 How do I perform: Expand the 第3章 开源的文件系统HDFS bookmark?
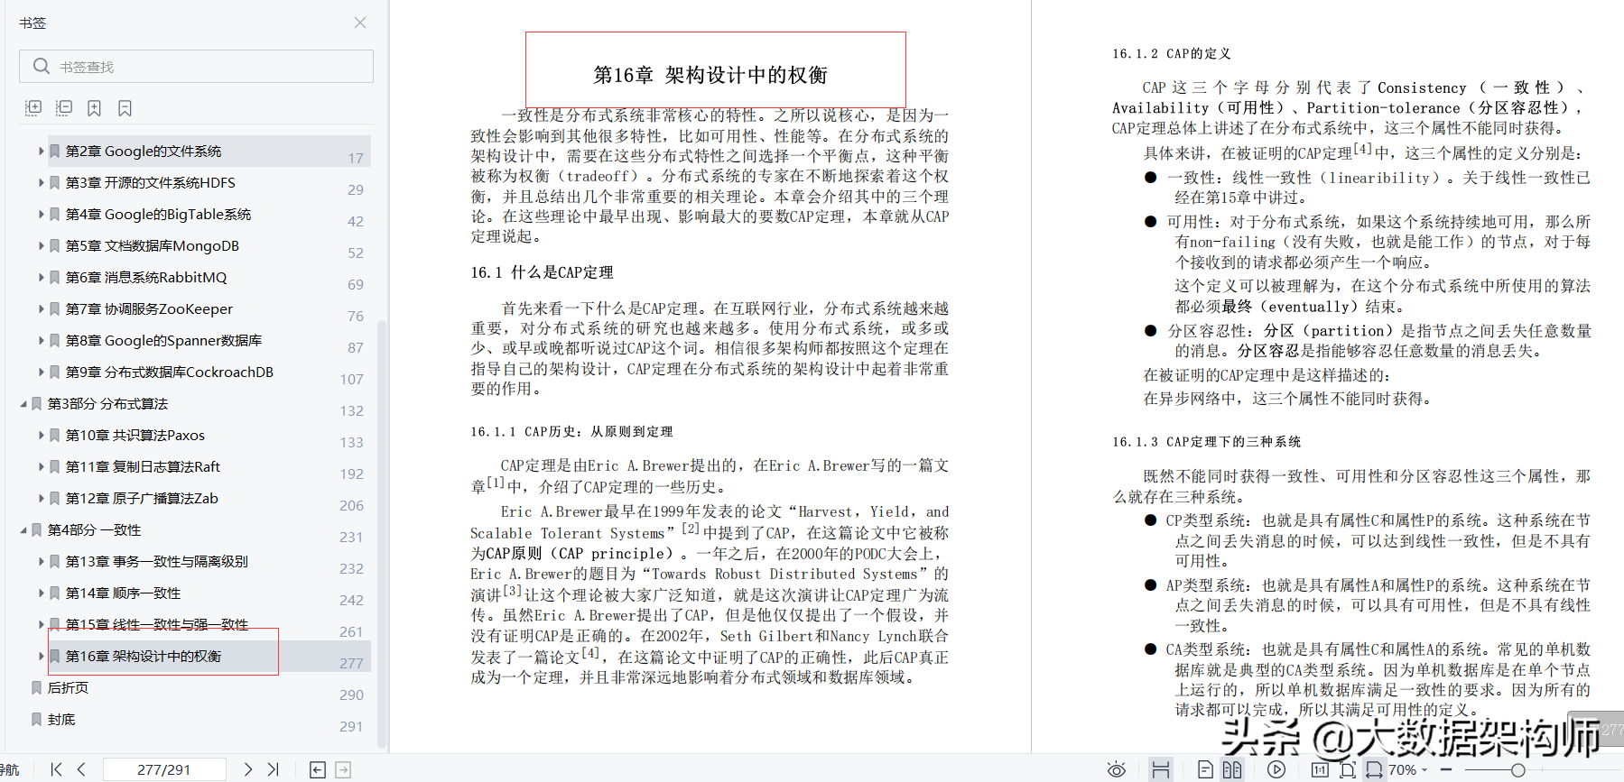41,182
